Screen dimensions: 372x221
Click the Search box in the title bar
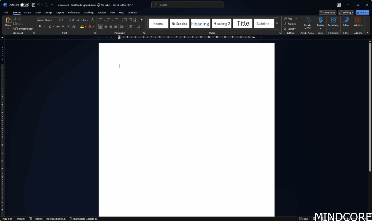coord(187,5)
